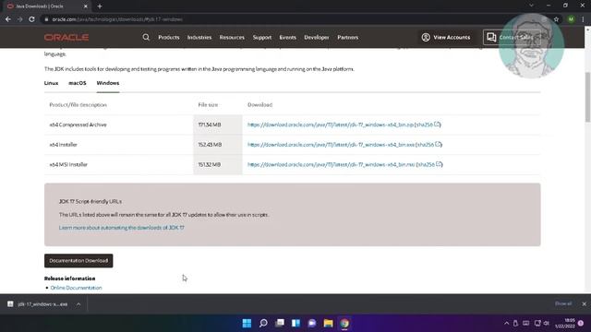
Task: Open the notification badge in system tray
Action: coord(581,324)
